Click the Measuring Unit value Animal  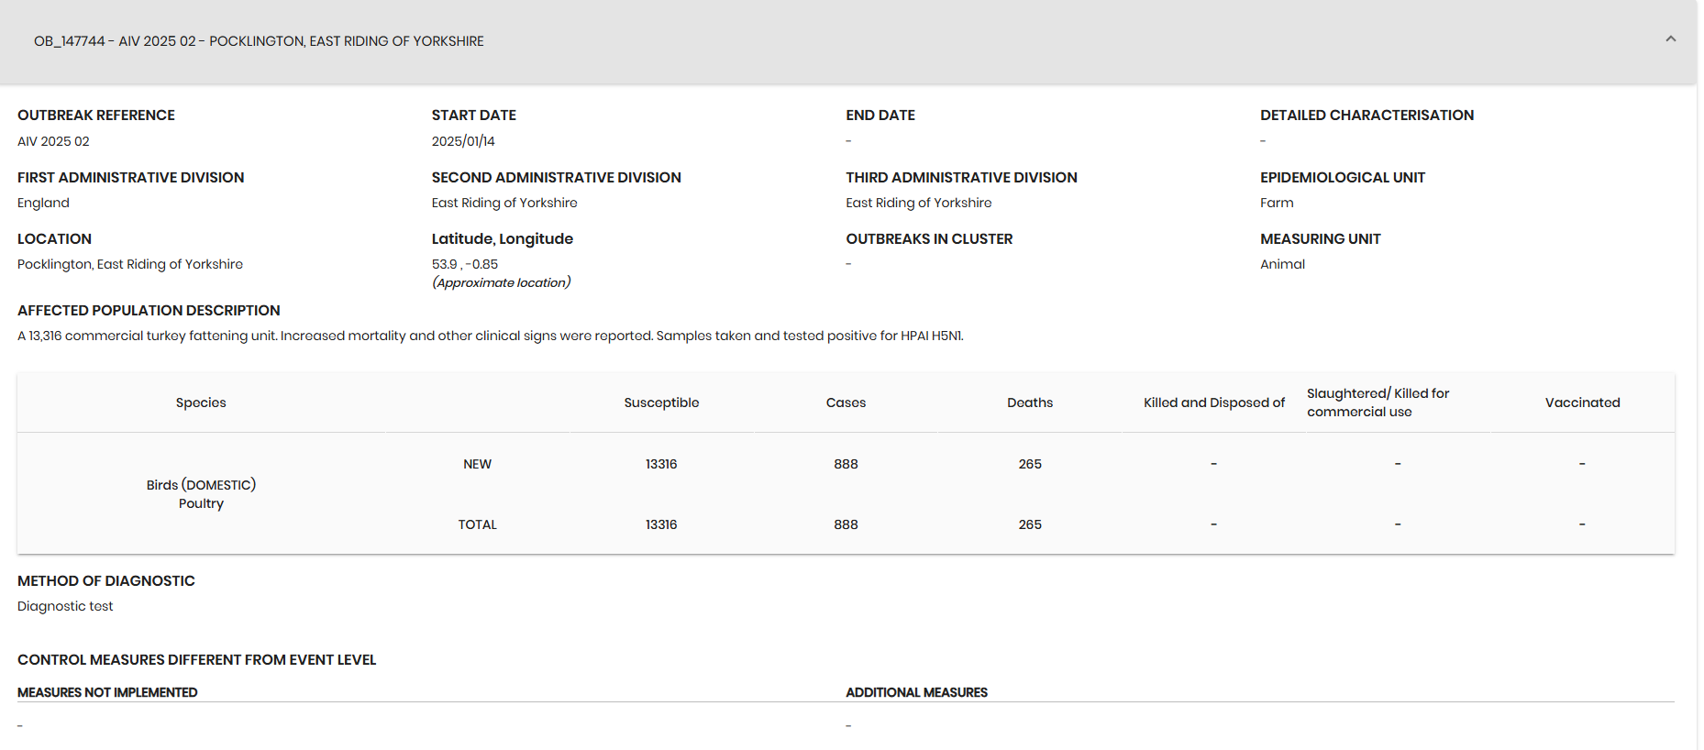click(1282, 264)
